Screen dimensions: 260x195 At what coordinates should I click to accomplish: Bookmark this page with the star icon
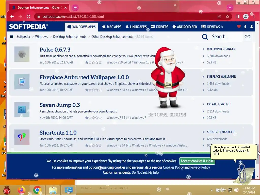tap(227, 17)
